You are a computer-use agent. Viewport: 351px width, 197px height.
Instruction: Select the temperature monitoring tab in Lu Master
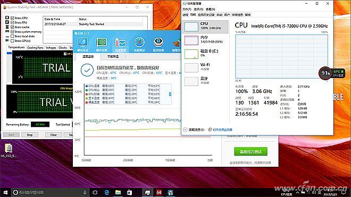click(88, 57)
